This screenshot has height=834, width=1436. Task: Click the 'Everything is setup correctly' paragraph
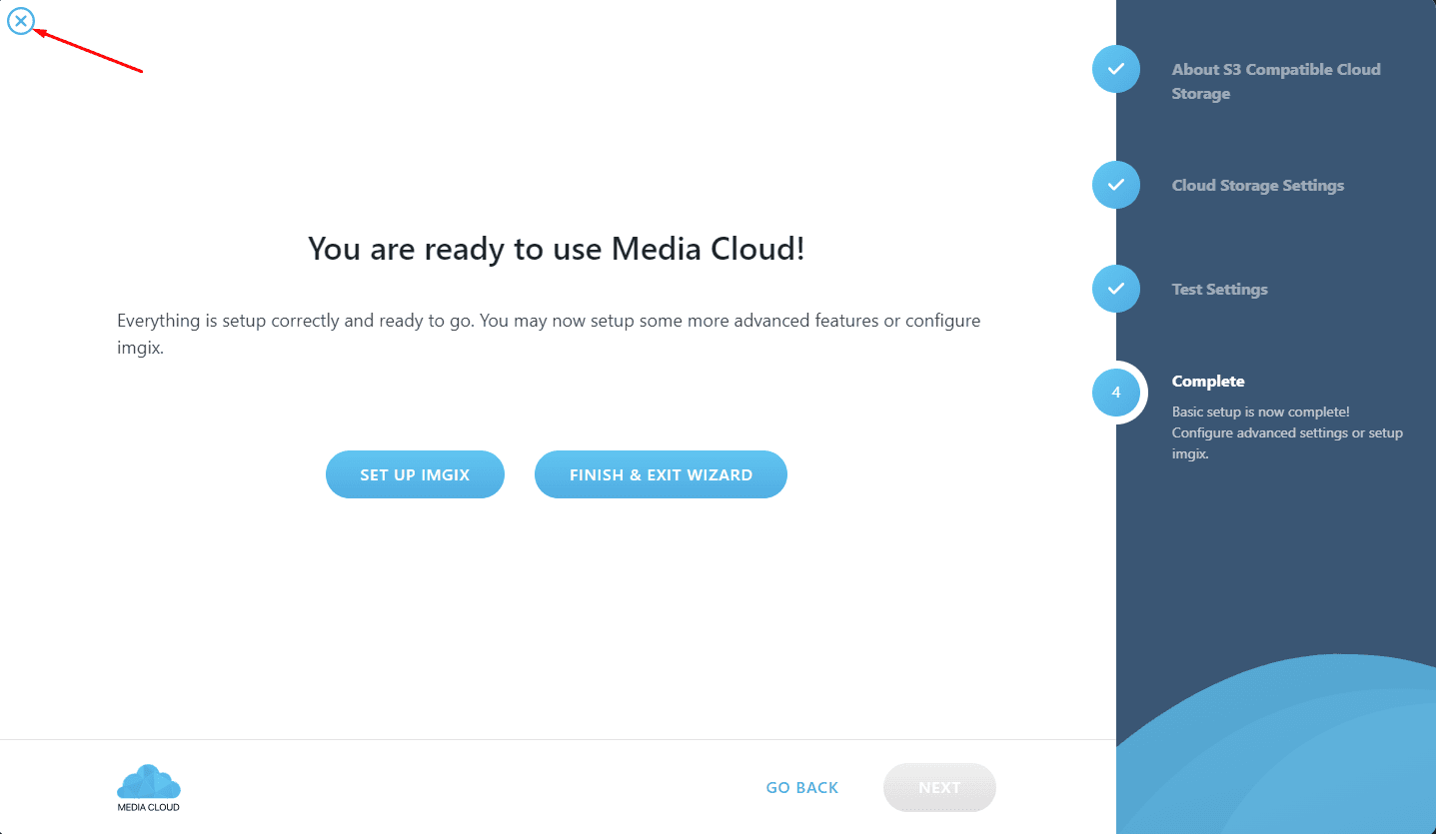point(548,335)
